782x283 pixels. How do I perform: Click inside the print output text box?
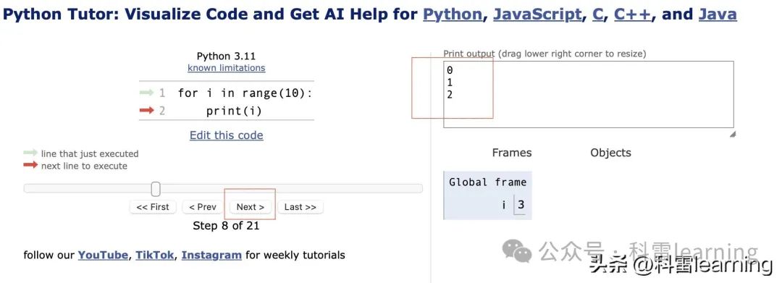click(x=589, y=94)
